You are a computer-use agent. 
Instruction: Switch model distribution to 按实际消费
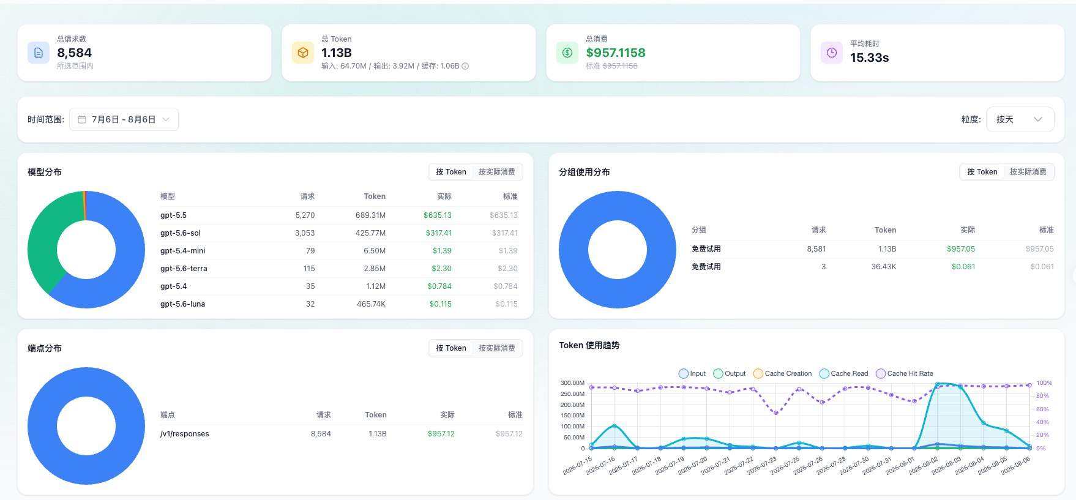pyautogui.click(x=497, y=172)
